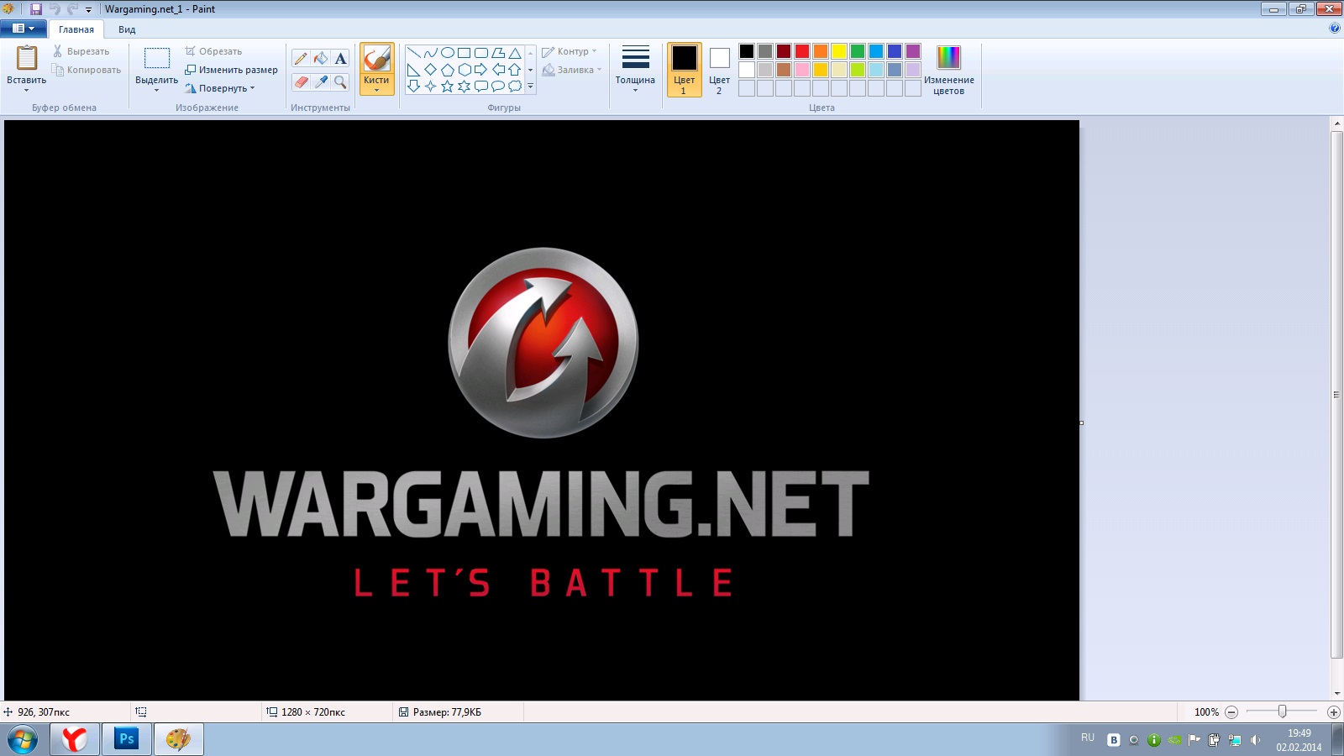Choose the pentagon shape
Viewport: 1344px width, 756px height.
(x=447, y=70)
